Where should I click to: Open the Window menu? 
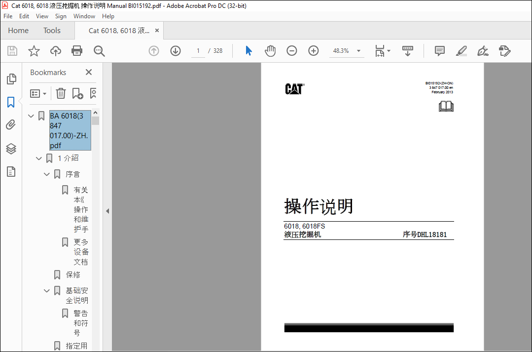coord(84,16)
